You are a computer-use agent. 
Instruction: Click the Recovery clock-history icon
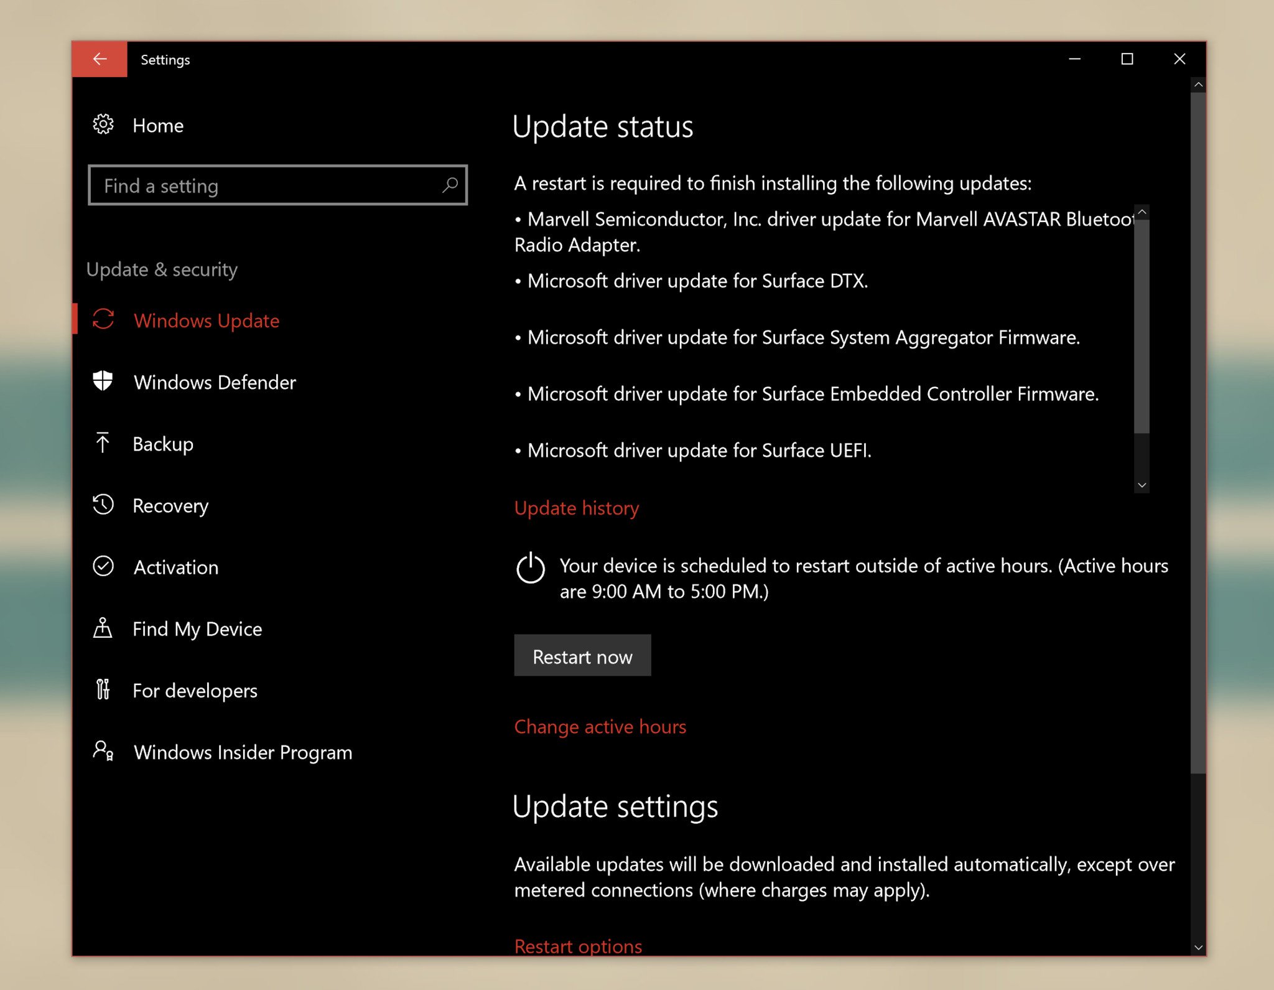pos(103,505)
